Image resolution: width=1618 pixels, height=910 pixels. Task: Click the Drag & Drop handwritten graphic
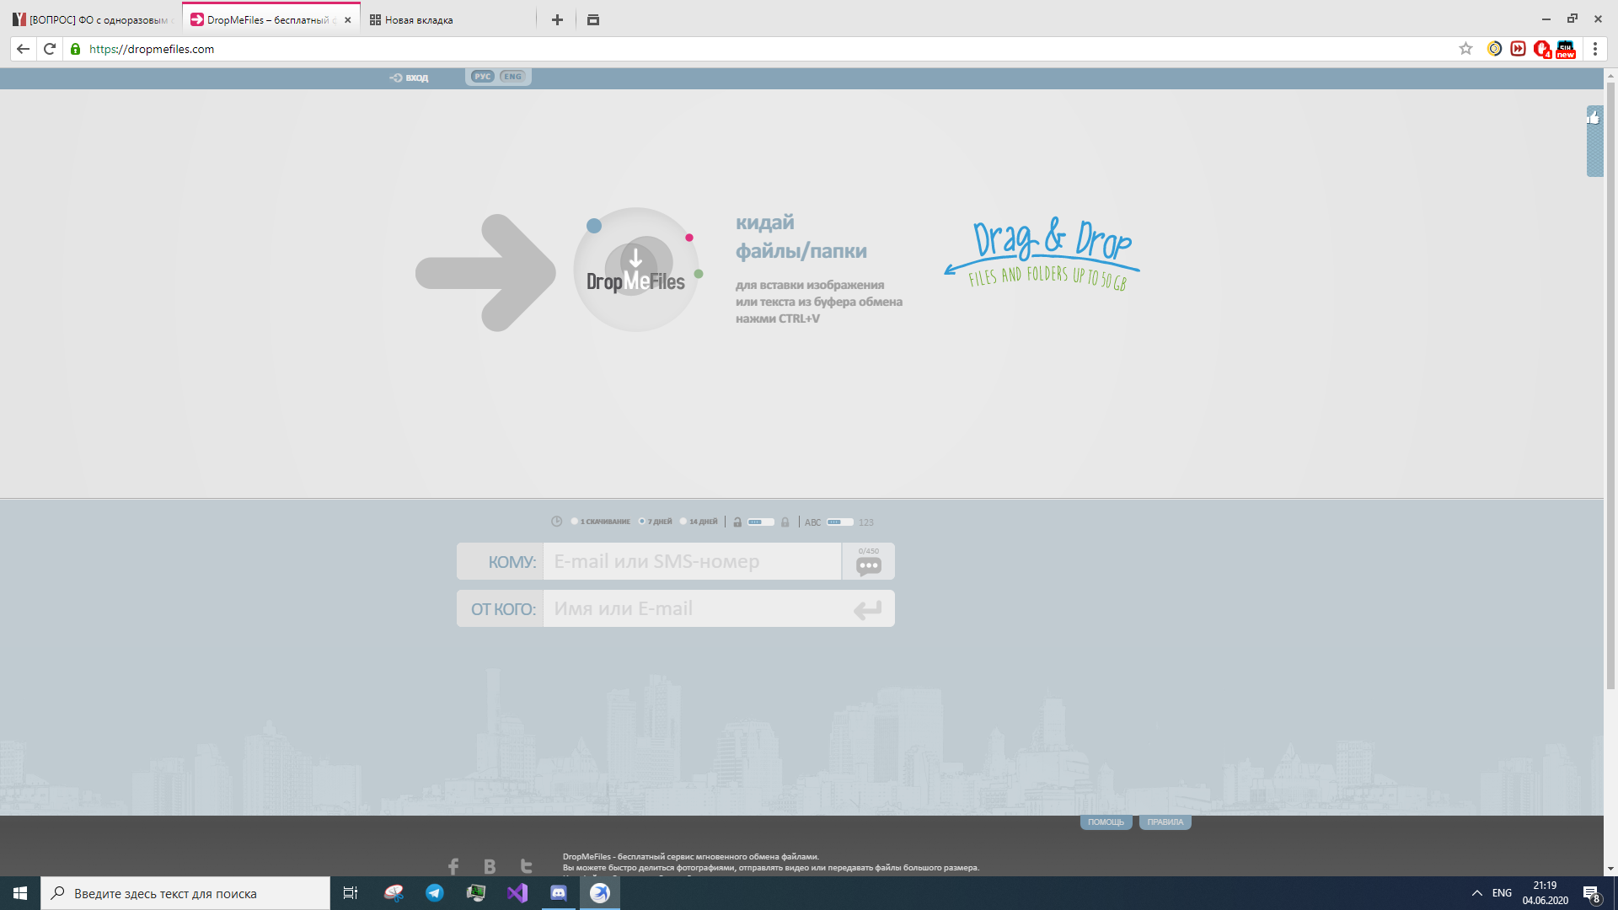click(x=1042, y=253)
